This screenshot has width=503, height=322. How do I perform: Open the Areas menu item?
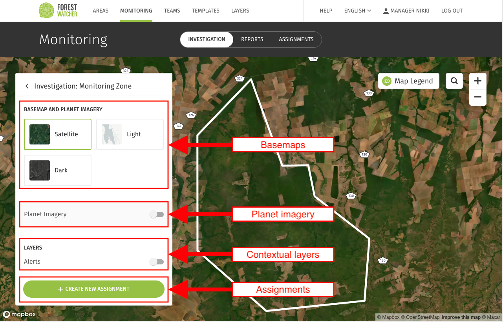point(101,11)
